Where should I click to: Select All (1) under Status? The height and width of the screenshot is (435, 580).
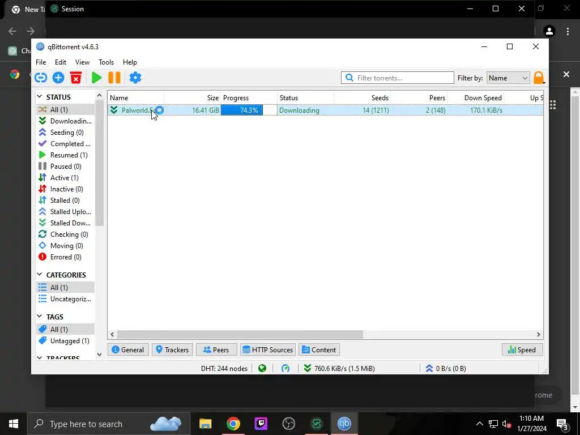(65, 109)
